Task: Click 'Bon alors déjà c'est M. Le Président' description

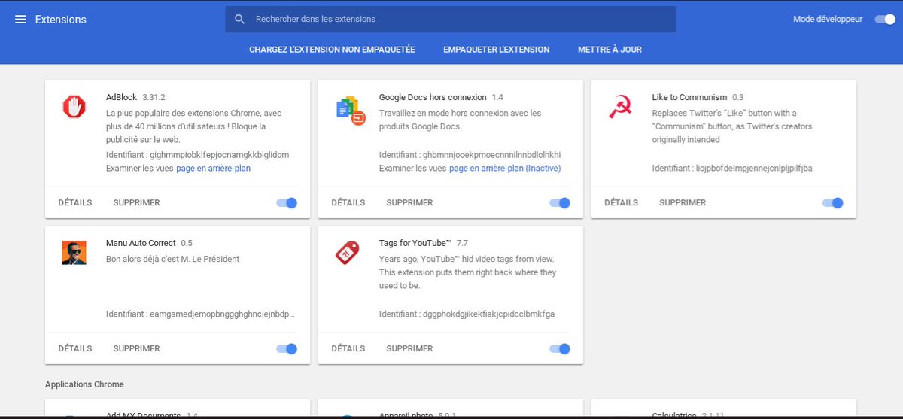Action: pyautogui.click(x=173, y=259)
